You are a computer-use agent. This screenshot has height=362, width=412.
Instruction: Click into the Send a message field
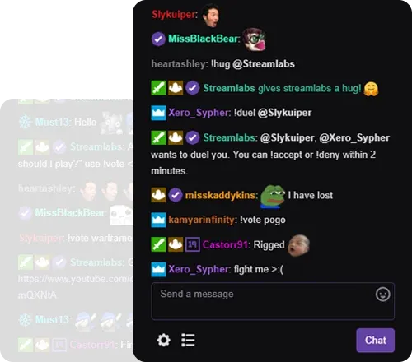(x=273, y=301)
